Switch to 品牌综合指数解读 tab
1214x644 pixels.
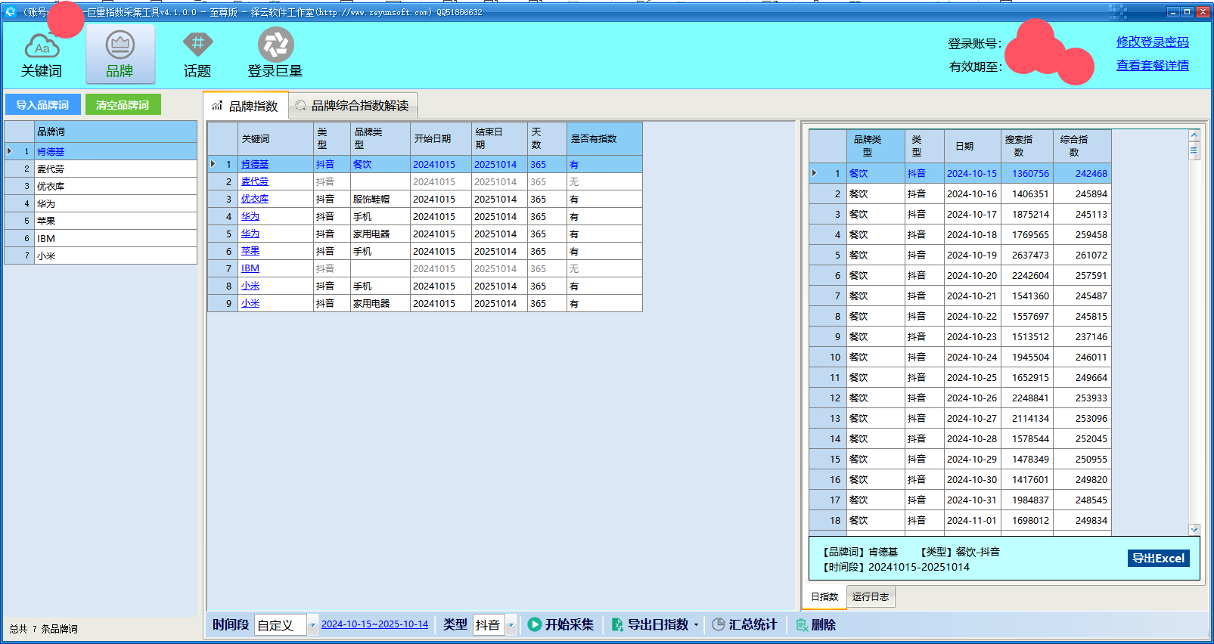352,106
